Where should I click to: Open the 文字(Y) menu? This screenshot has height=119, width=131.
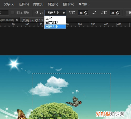coord(9,4)
